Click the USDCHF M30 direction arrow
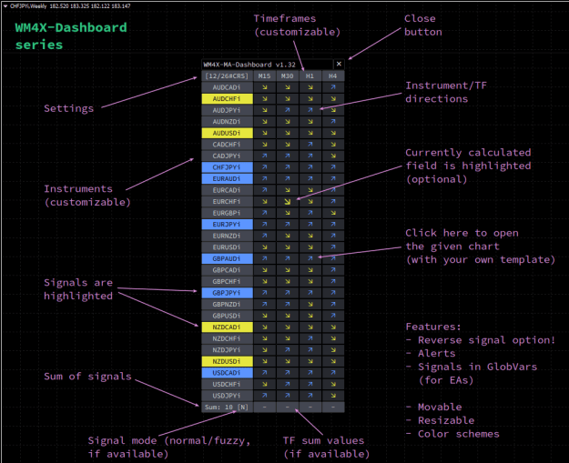This screenshot has width=569, height=463. [x=288, y=385]
